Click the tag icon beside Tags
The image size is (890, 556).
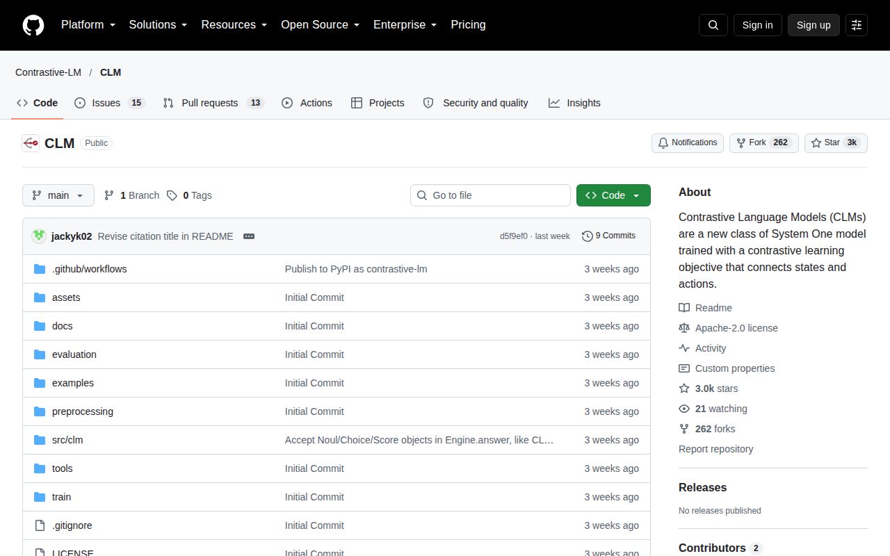[x=172, y=195]
